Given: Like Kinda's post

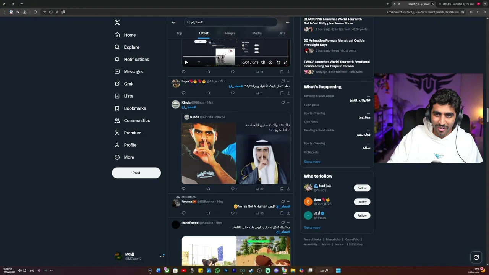Looking at the screenshot, I should [x=233, y=189].
